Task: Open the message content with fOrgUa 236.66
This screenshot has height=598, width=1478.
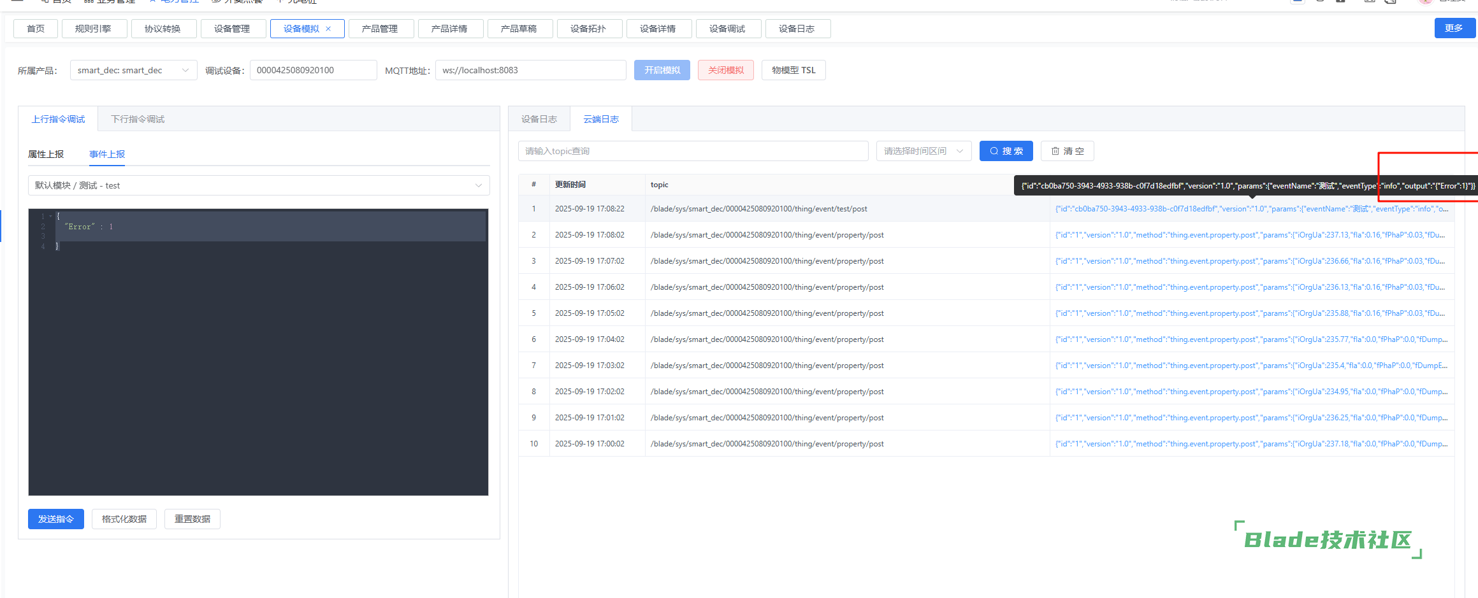Action: [1250, 261]
